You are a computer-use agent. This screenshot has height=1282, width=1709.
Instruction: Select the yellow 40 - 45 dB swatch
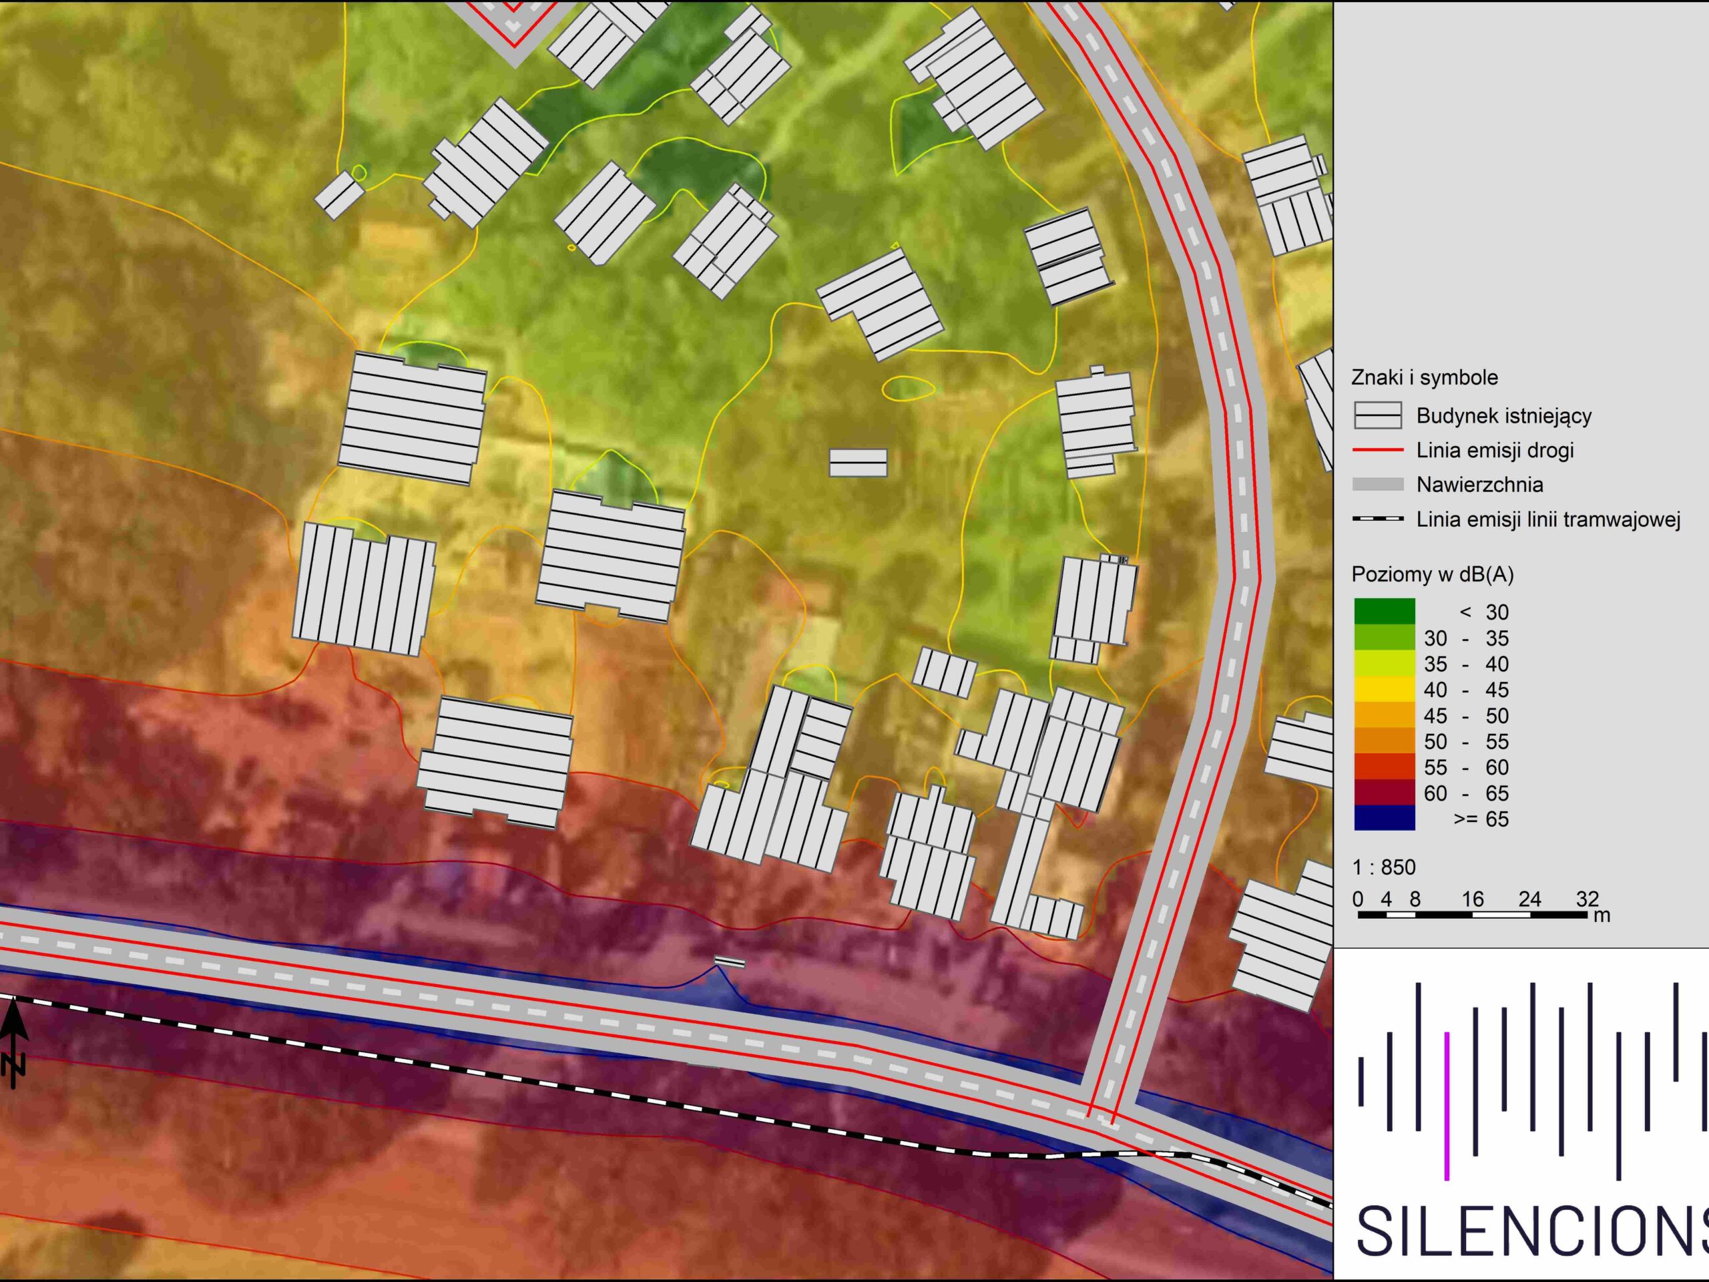(1384, 689)
